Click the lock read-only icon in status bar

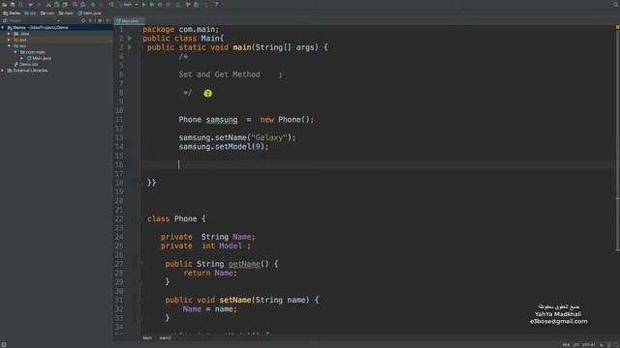pos(602,345)
